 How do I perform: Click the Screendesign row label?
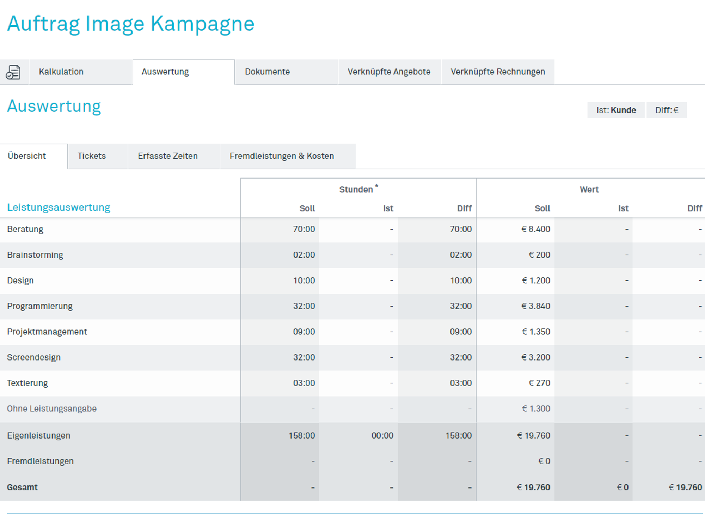[34, 357]
